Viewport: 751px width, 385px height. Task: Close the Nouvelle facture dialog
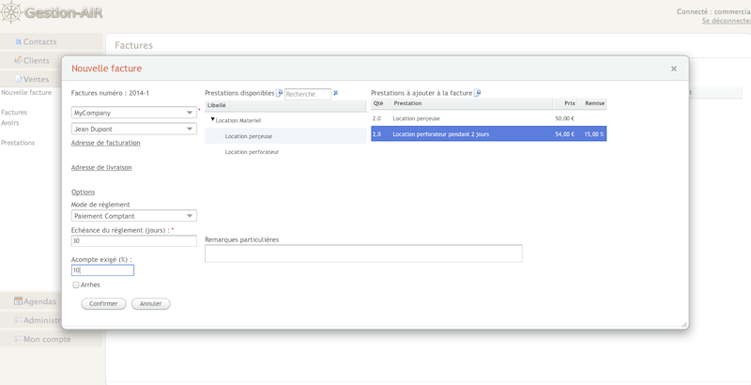pos(674,69)
